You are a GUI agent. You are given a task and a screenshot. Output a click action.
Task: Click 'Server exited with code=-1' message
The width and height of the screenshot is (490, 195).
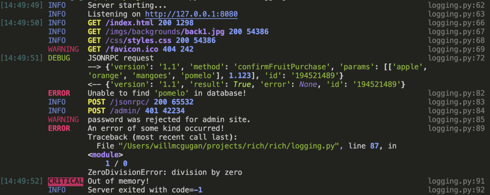click(145, 190)
